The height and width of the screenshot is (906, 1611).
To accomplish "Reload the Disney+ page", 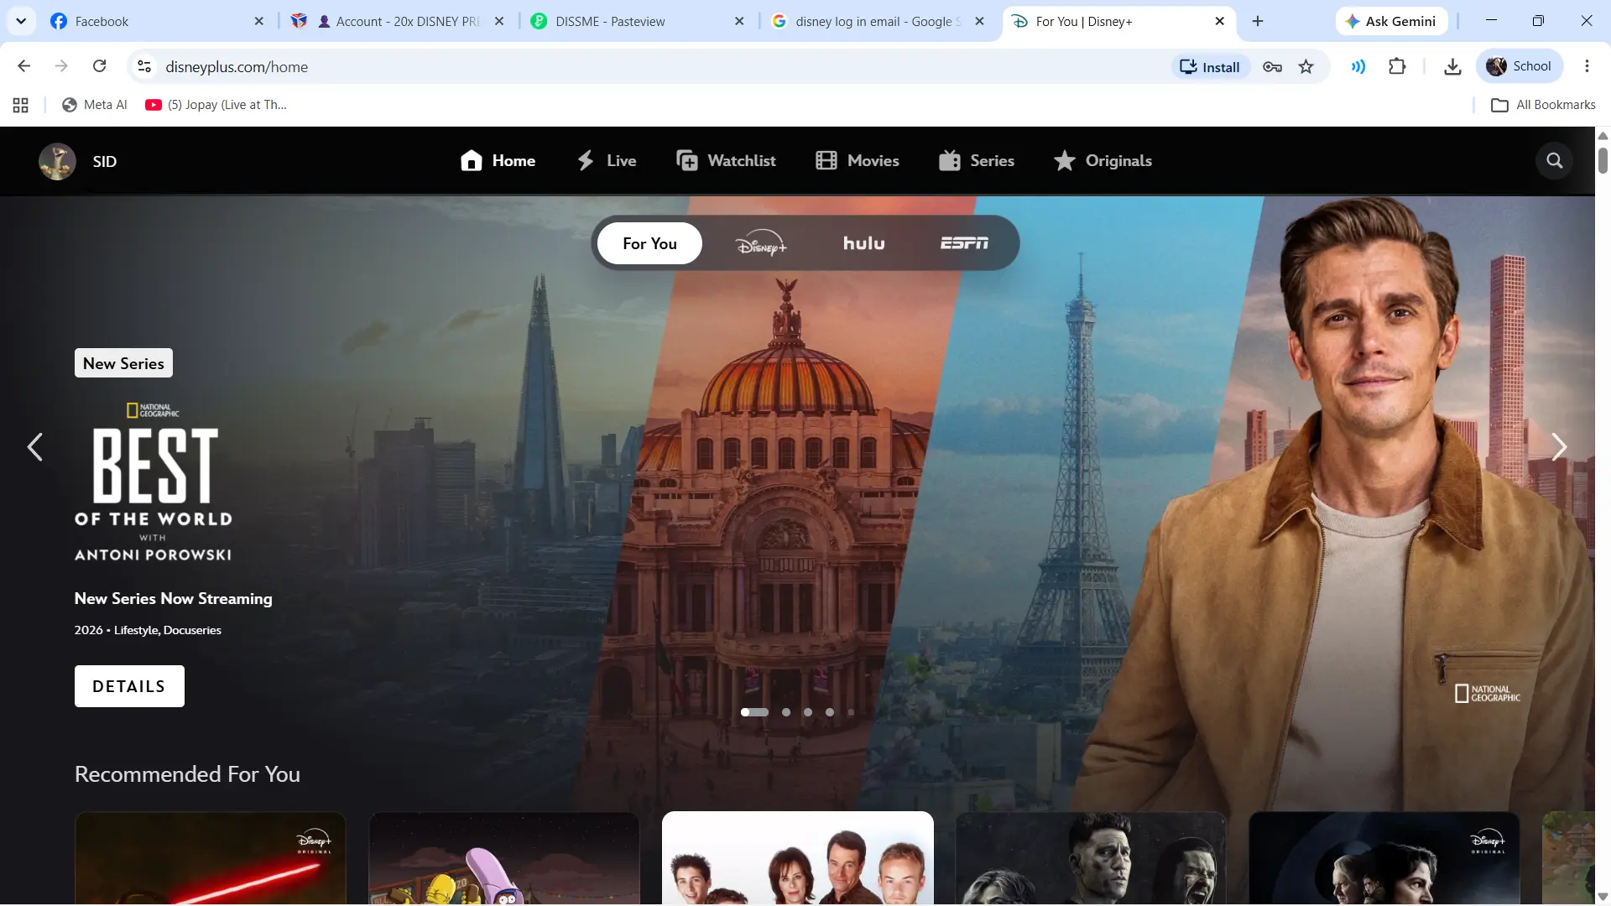I will pyautogui.click(x=99, y=66).
